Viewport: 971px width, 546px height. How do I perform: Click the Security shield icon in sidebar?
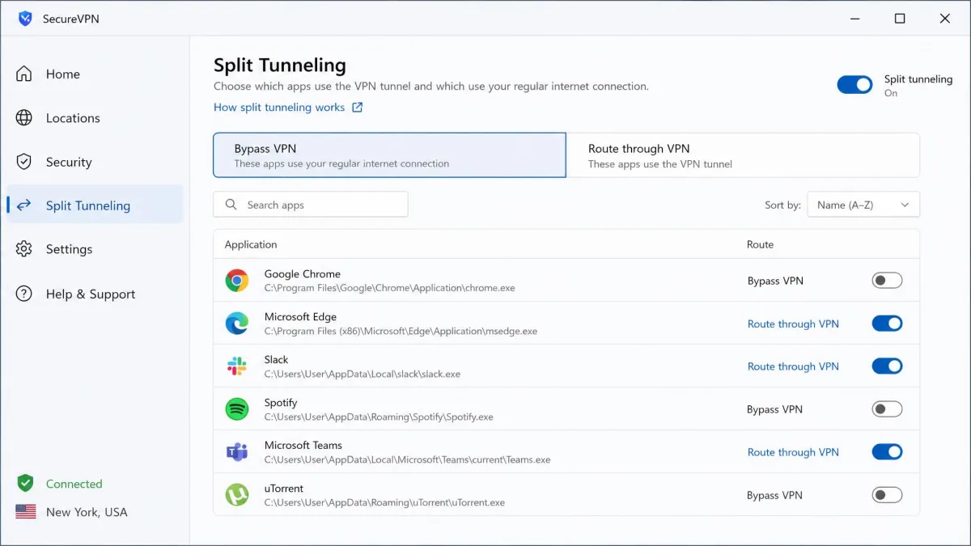coord(24,162)
